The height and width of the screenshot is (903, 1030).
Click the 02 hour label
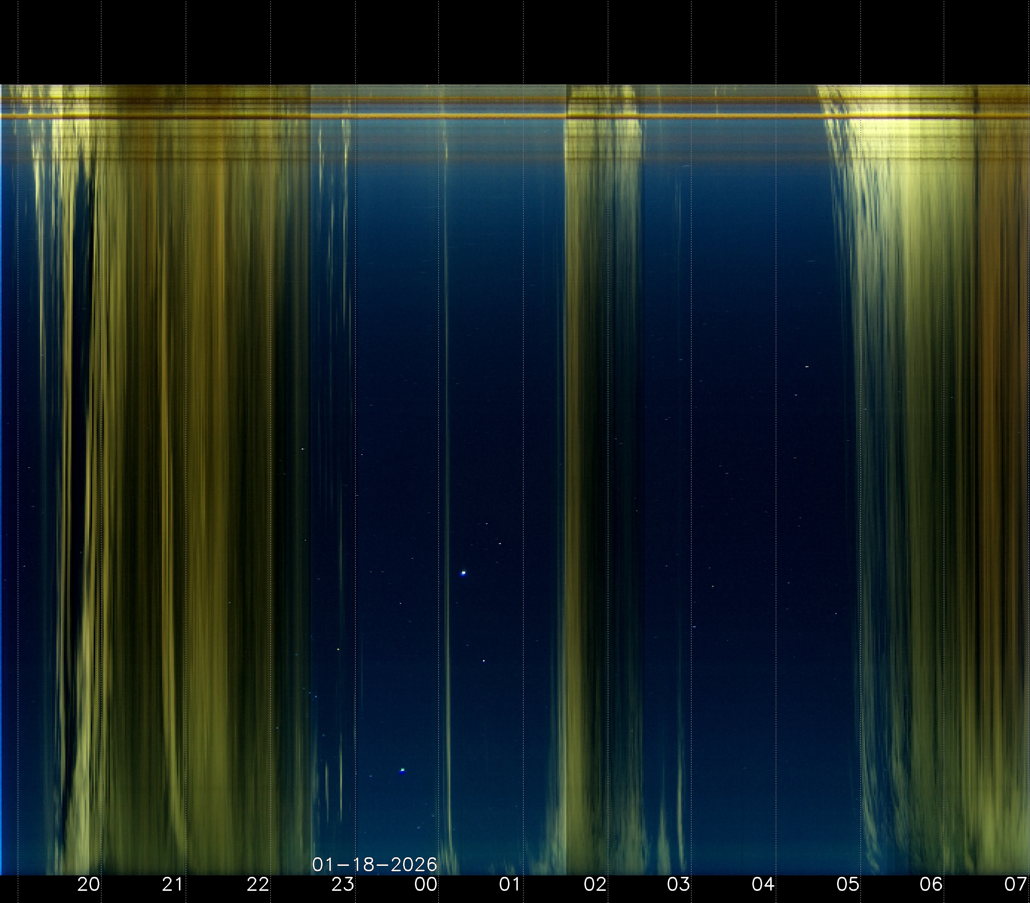point(595,884)
